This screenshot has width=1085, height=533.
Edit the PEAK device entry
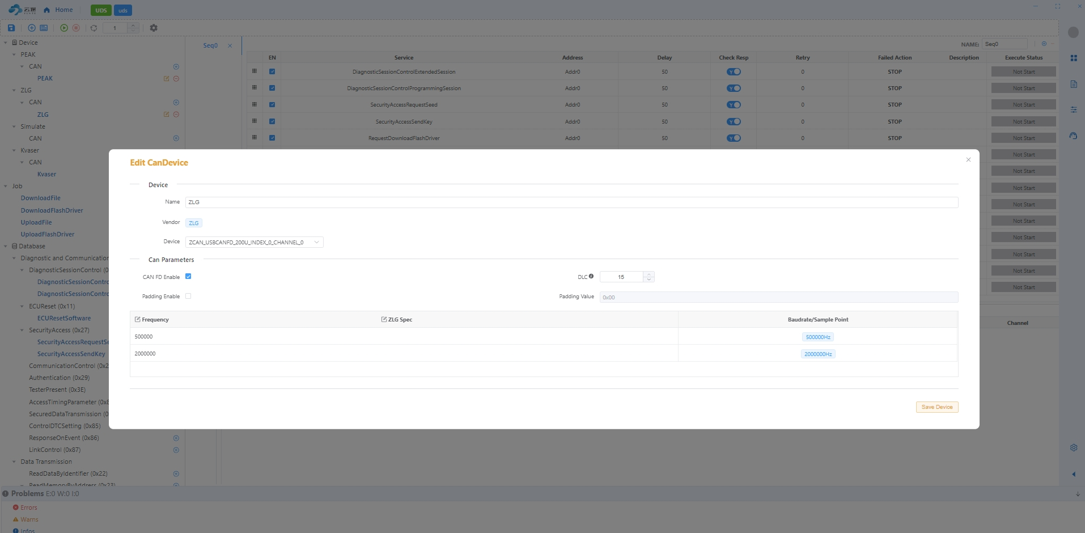click(166, 78)
